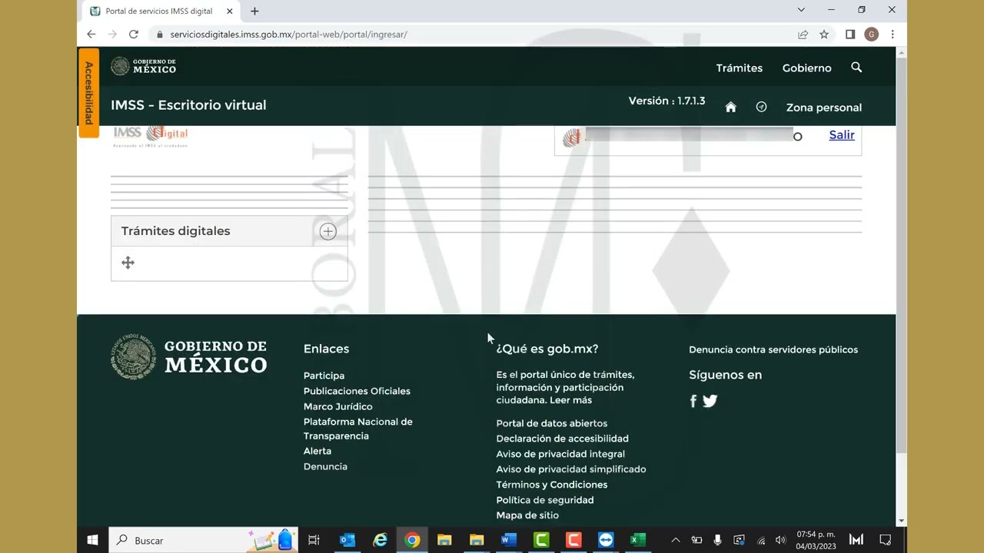Open Aviso de privacidad integral link
The height and width of the screenshot is (553, 984).
tap(560, 454)
